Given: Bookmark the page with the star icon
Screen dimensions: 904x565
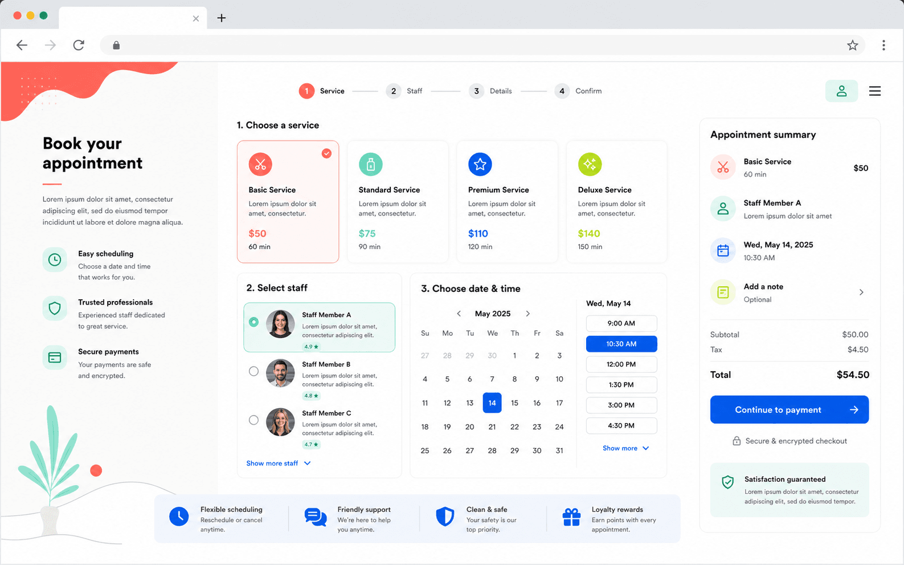Looking at the screenshot, I should tap(852, 45).
